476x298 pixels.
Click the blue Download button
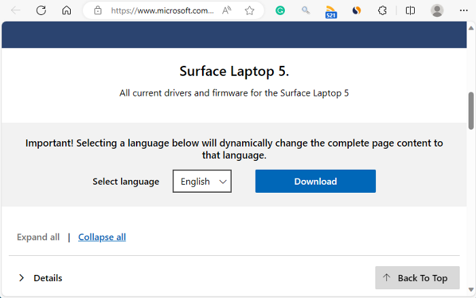click(x=315, y=181)
